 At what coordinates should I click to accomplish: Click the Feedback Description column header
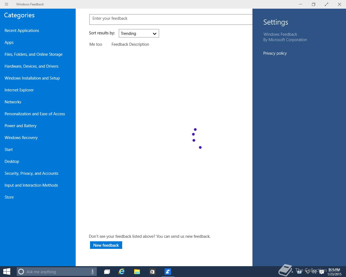click(x=130, y=44)
